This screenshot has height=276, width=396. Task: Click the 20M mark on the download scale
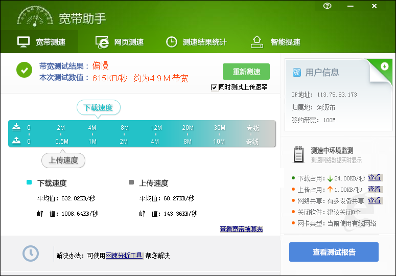click(188, 128)
